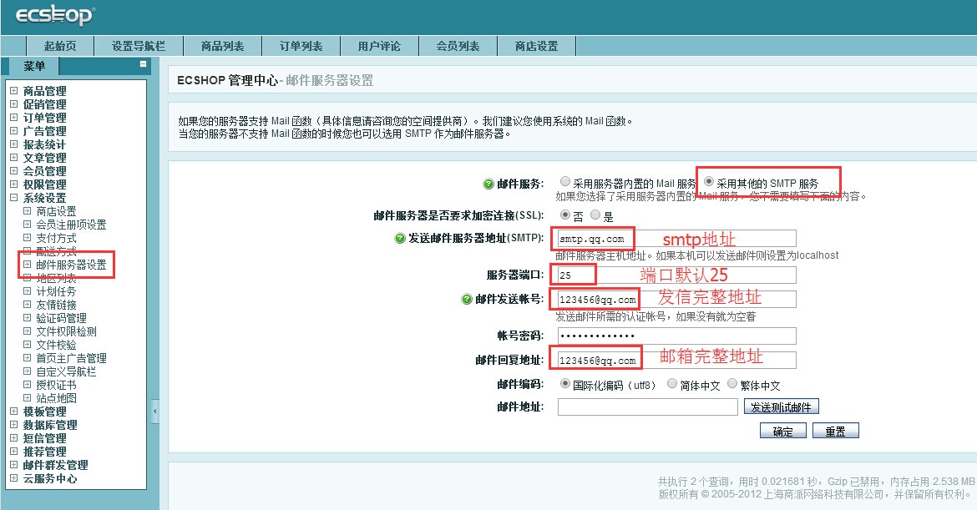The height and width of the screenshot is (510, 977).
Task: Click the 发送测试邮件 button
Action: 781,406
